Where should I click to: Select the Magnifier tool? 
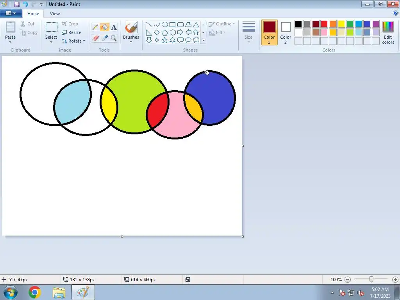point(114,38)
